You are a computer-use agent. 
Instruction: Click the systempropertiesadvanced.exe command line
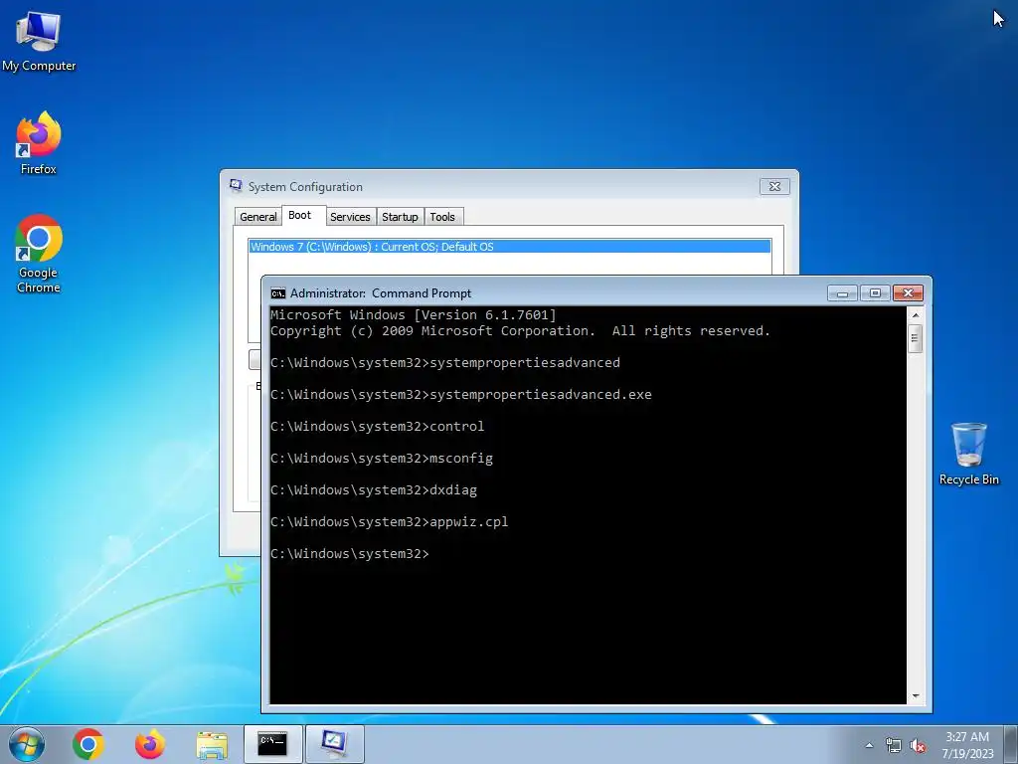[x=461, y=395]
